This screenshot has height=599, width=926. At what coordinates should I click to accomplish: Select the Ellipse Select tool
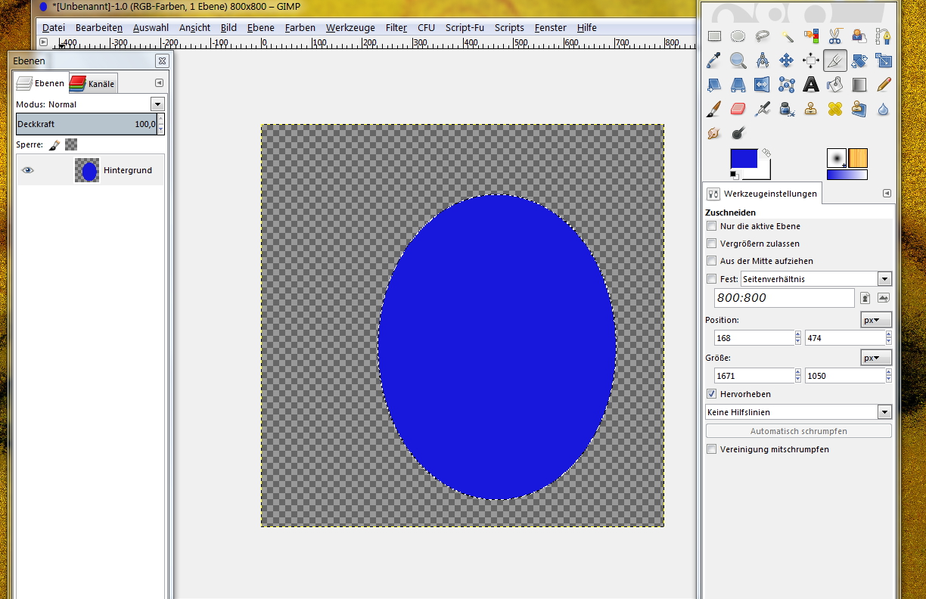(x=738, y=36)
